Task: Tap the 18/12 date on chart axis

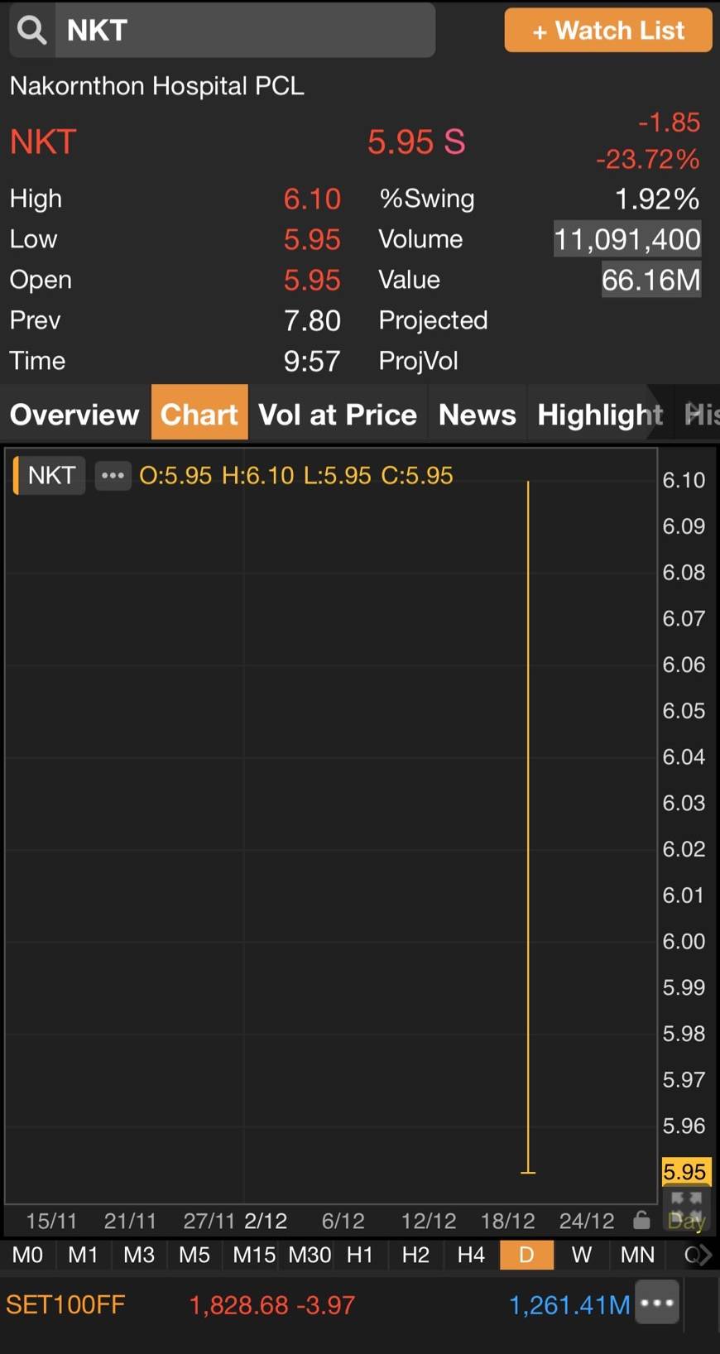Action: tap(508, 1221)
